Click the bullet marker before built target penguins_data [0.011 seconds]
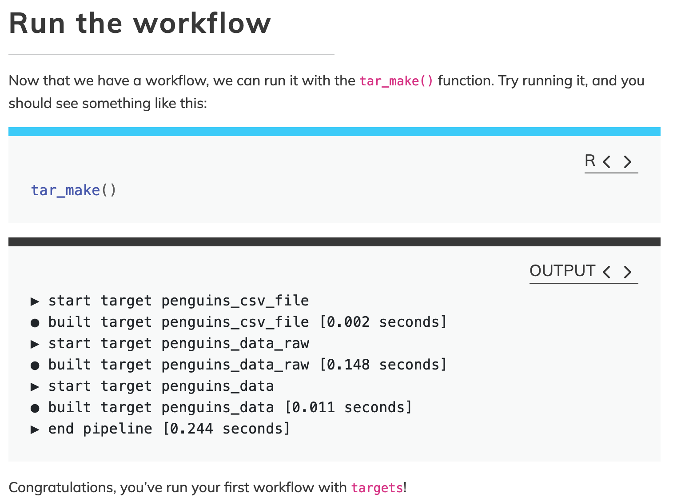681x502 pixels. coord(35,408)
